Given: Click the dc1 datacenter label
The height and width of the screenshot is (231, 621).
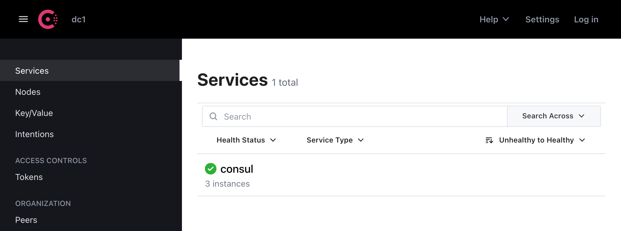Looking at the screenshot, I should click(x=78, y=19).
